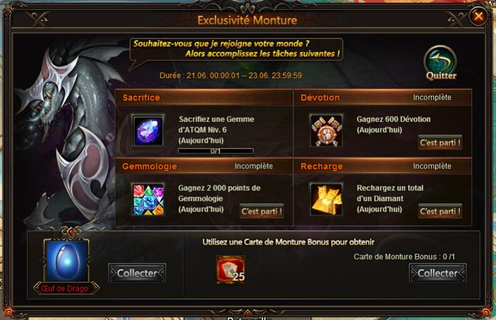Start the Recharge task with C'est parti
The height and width of the screenshot is (320, 496).
click(440, 211)
